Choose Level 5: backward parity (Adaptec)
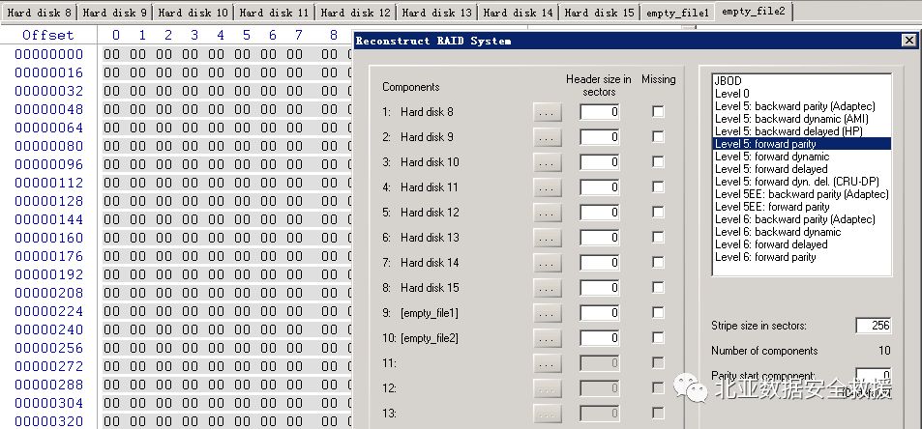Image resolution: width=922 pixels, height=429 pixels. (802, 106)
